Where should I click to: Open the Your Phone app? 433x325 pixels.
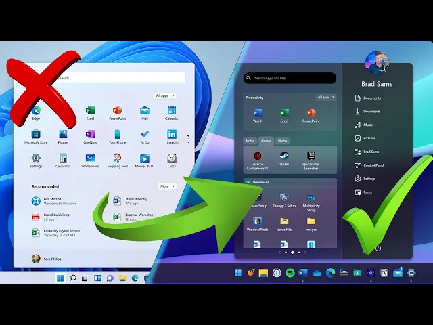coord(117,137)
